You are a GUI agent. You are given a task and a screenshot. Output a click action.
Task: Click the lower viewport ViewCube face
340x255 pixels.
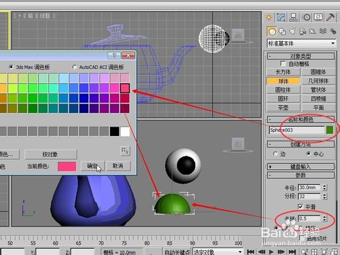[x=238, y=143]
